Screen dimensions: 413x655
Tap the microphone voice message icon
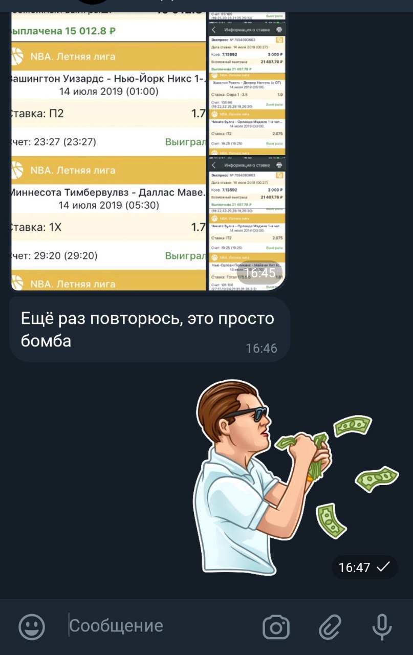tap(382, 627)
